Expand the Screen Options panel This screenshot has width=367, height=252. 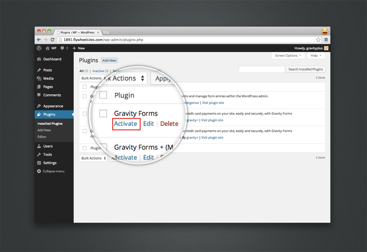point(288,56)
